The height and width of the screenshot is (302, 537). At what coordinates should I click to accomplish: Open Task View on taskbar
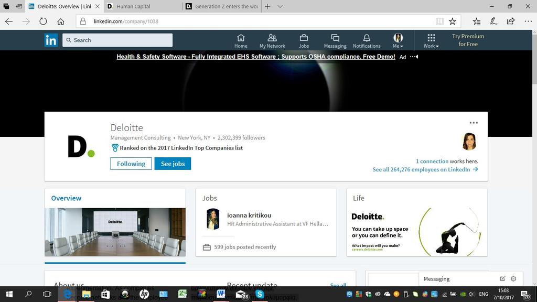pyautogui.click(x=47, y=294)
